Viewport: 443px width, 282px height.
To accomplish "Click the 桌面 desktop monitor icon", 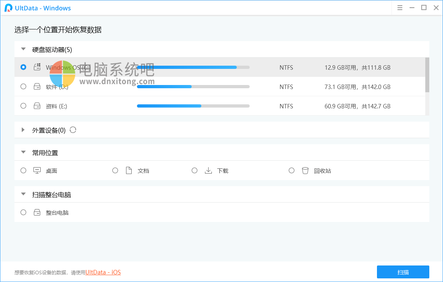I will [x=37, y=170].
